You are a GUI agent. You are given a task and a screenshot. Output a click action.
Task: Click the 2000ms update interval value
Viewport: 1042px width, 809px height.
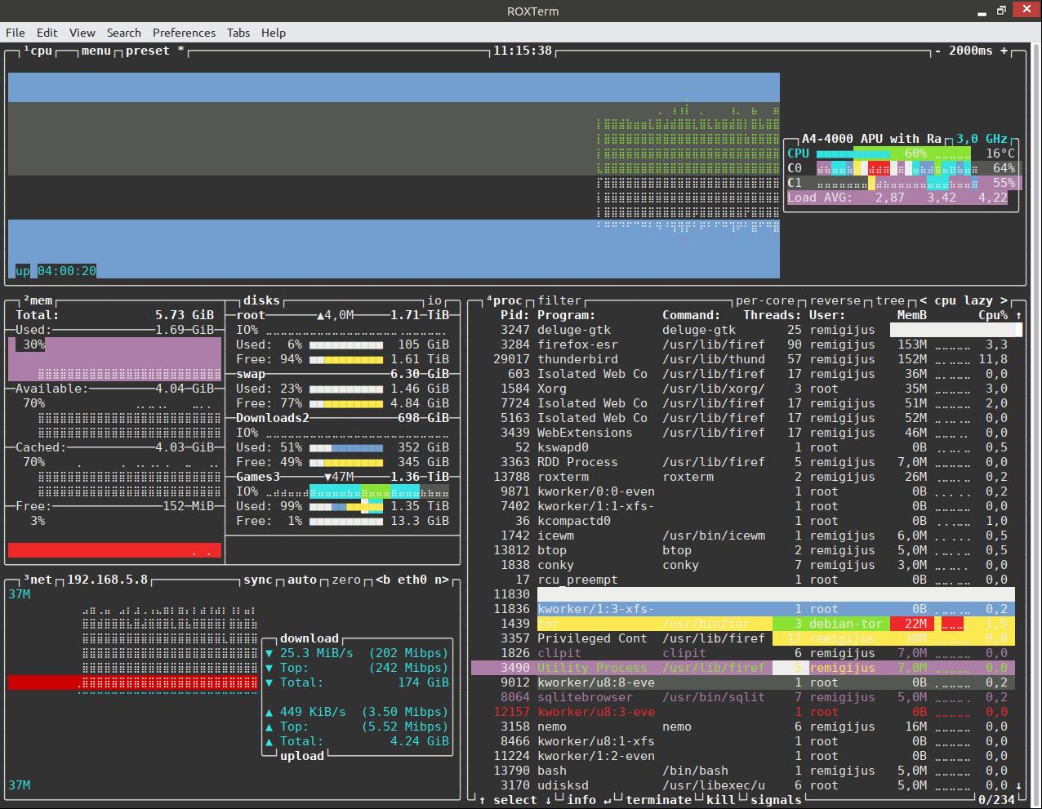tap(971, 51)
